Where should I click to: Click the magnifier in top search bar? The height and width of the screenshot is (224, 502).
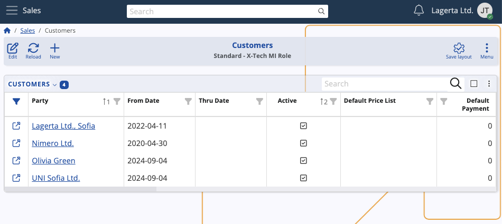point(321,12)
